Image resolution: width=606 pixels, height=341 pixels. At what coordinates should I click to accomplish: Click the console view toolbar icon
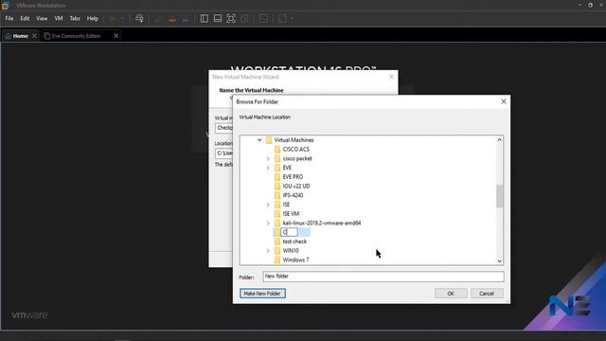(263, 19)
